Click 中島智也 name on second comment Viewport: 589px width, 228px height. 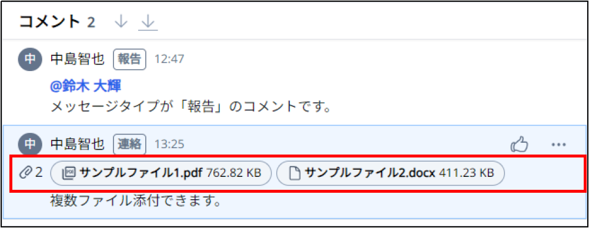click(x=78, y=145)
